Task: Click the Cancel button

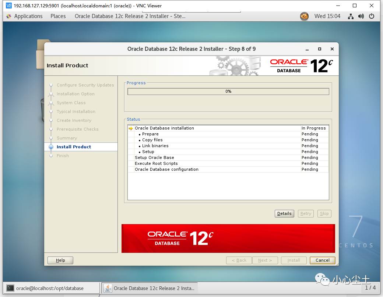Action: [x=323, y=261]
